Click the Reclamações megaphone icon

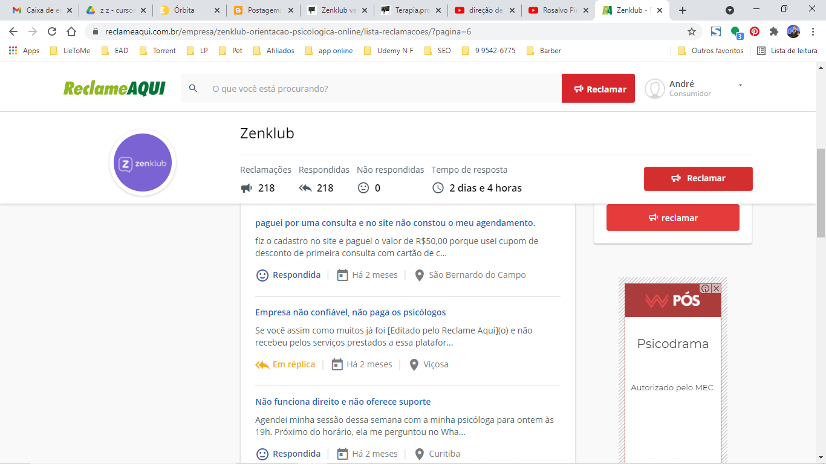246,188
